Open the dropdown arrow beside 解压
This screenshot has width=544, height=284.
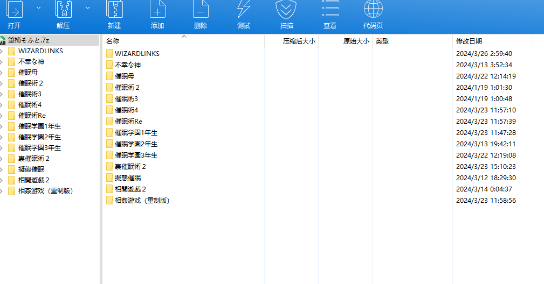click(x=87, y=8)
